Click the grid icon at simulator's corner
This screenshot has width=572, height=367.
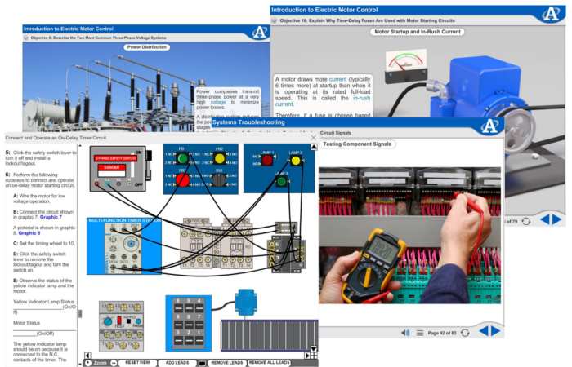click(314, 356)
